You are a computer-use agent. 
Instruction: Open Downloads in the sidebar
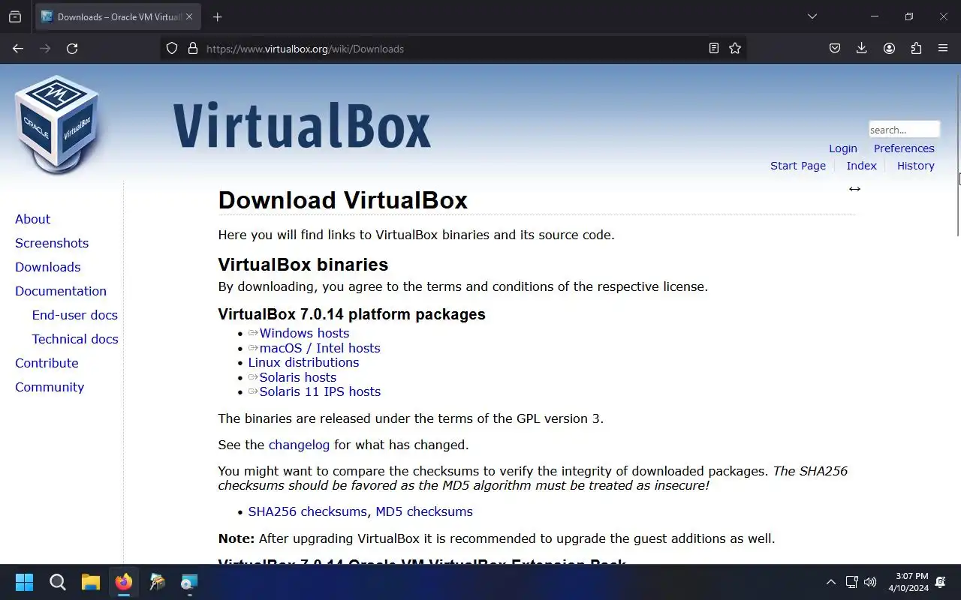coord(48,267)
